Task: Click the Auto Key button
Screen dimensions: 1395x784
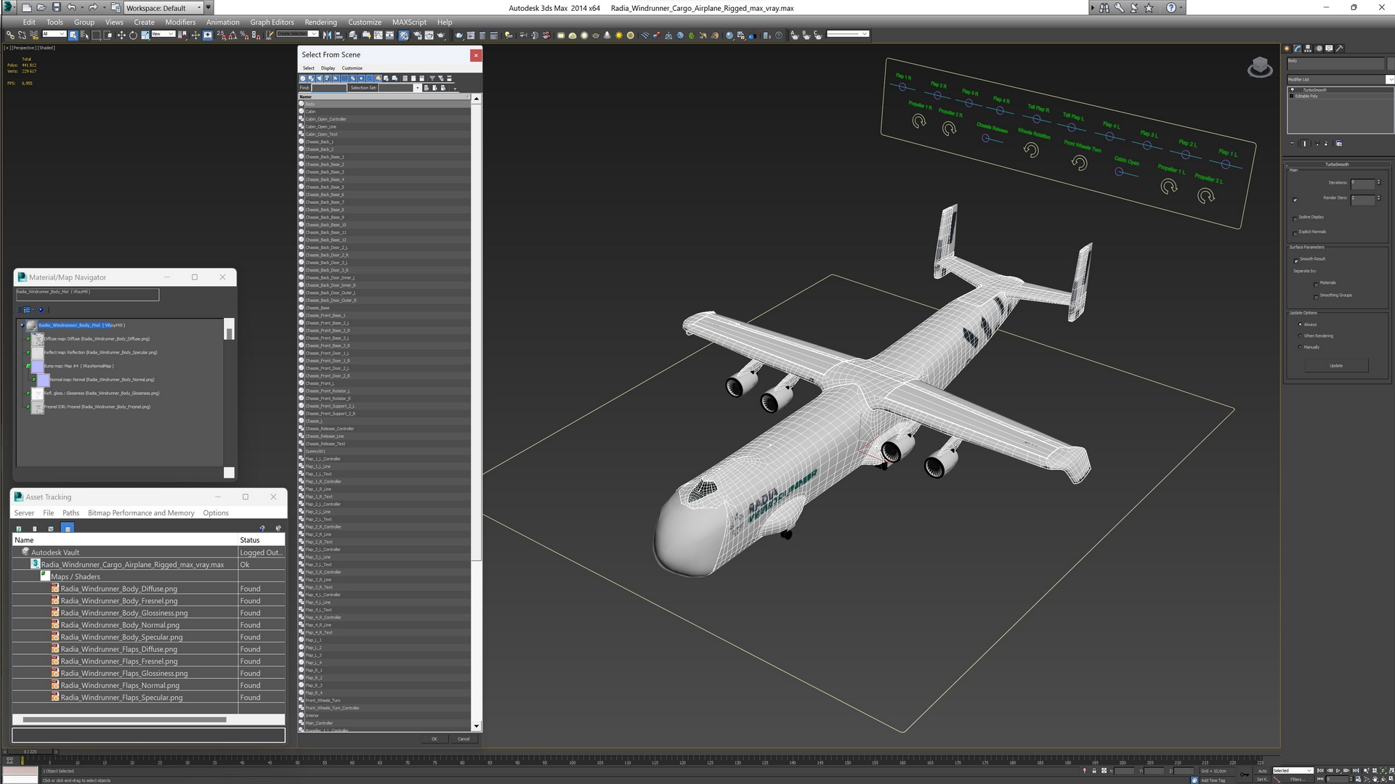Action: (1262, 770)
